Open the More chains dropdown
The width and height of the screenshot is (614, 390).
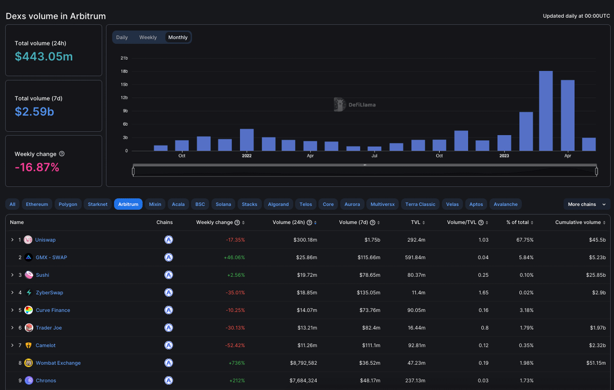(586, 204)
